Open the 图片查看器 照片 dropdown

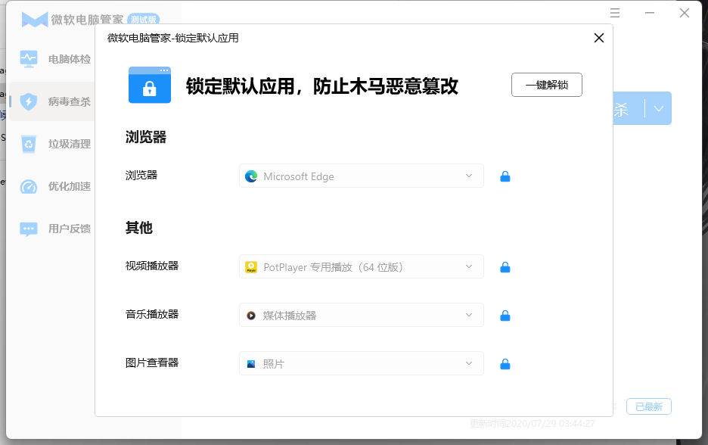pyautogui.click(x=362, y=364)
